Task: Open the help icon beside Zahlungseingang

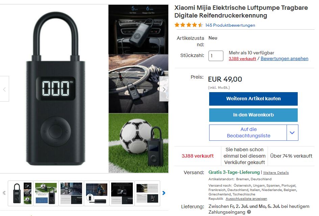Action: point(249,212)
